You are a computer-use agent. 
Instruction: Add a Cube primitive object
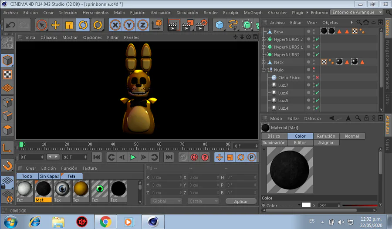pos(219,25)
